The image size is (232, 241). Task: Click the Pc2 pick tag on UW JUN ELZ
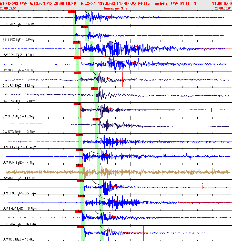79,165
